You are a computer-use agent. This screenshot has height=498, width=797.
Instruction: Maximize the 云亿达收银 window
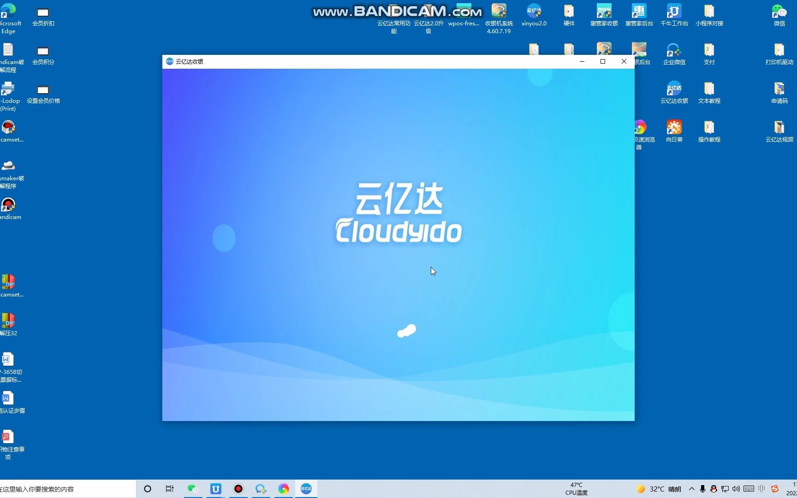603,61
